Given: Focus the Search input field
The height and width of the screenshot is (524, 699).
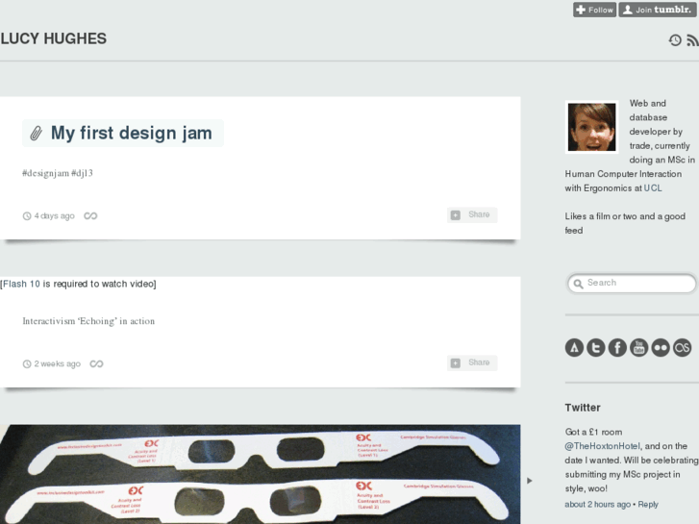Looking at the screenshot, I should (x=632, y=284).
